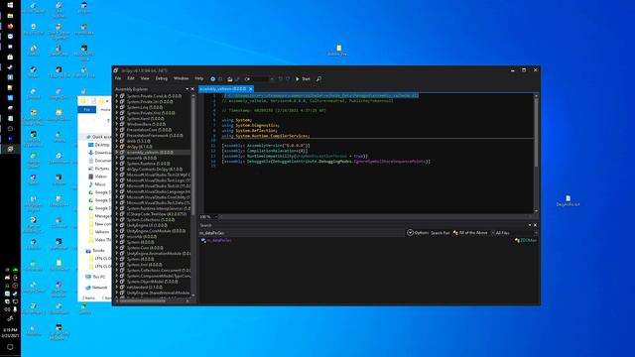
Task: Select System.Core (4.0.0.0) assembly row
Action: click(x=145, y=248)
